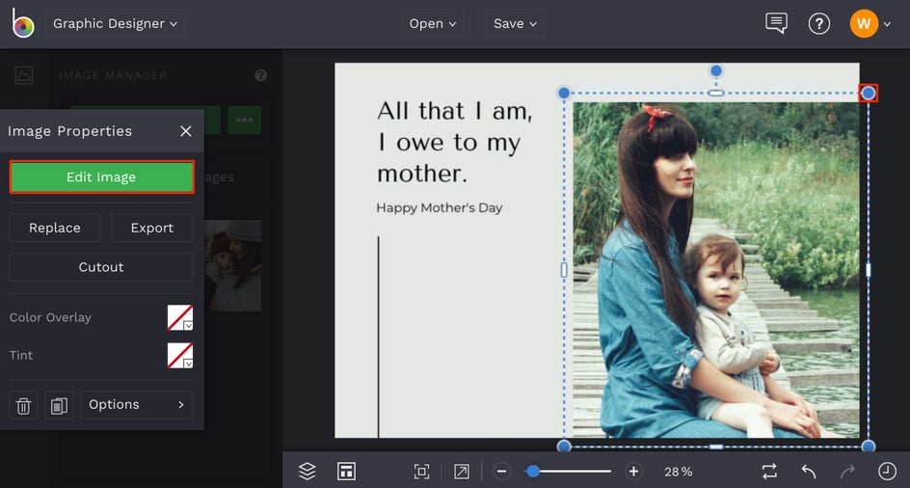This screenshot has width=910, height=488.
Task: Zoom out with the minus icon
Action: [x=502, y=472]
